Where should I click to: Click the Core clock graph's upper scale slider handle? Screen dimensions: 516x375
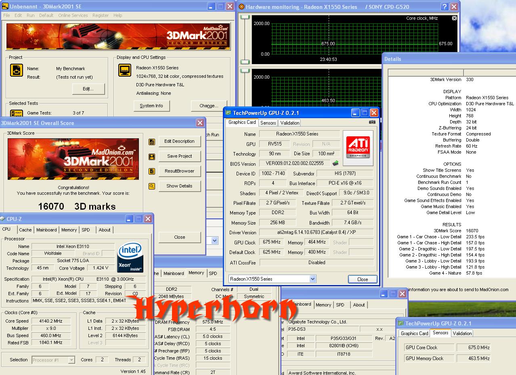245,17
